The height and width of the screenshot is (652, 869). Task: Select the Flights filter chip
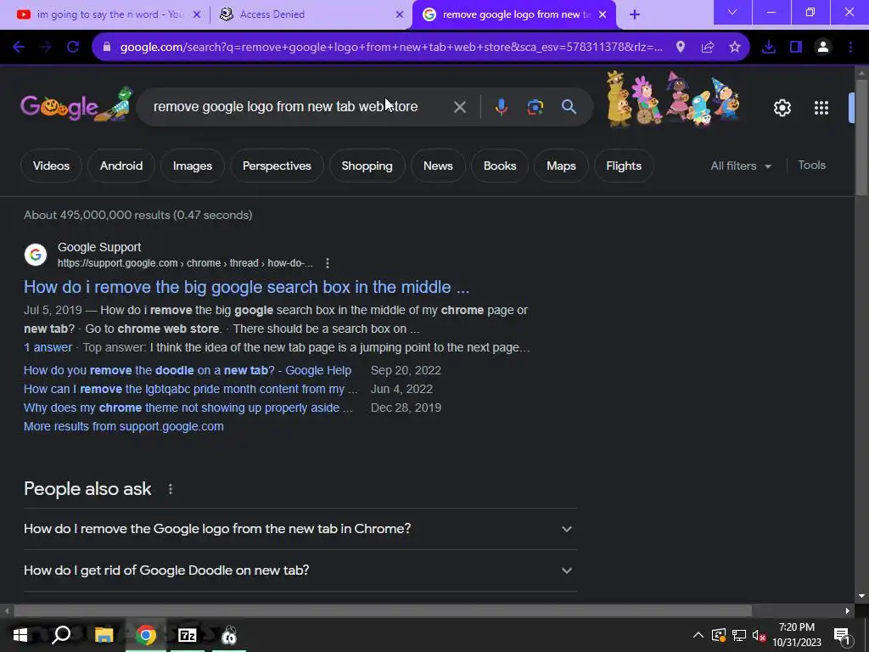(x=624, y=166)
